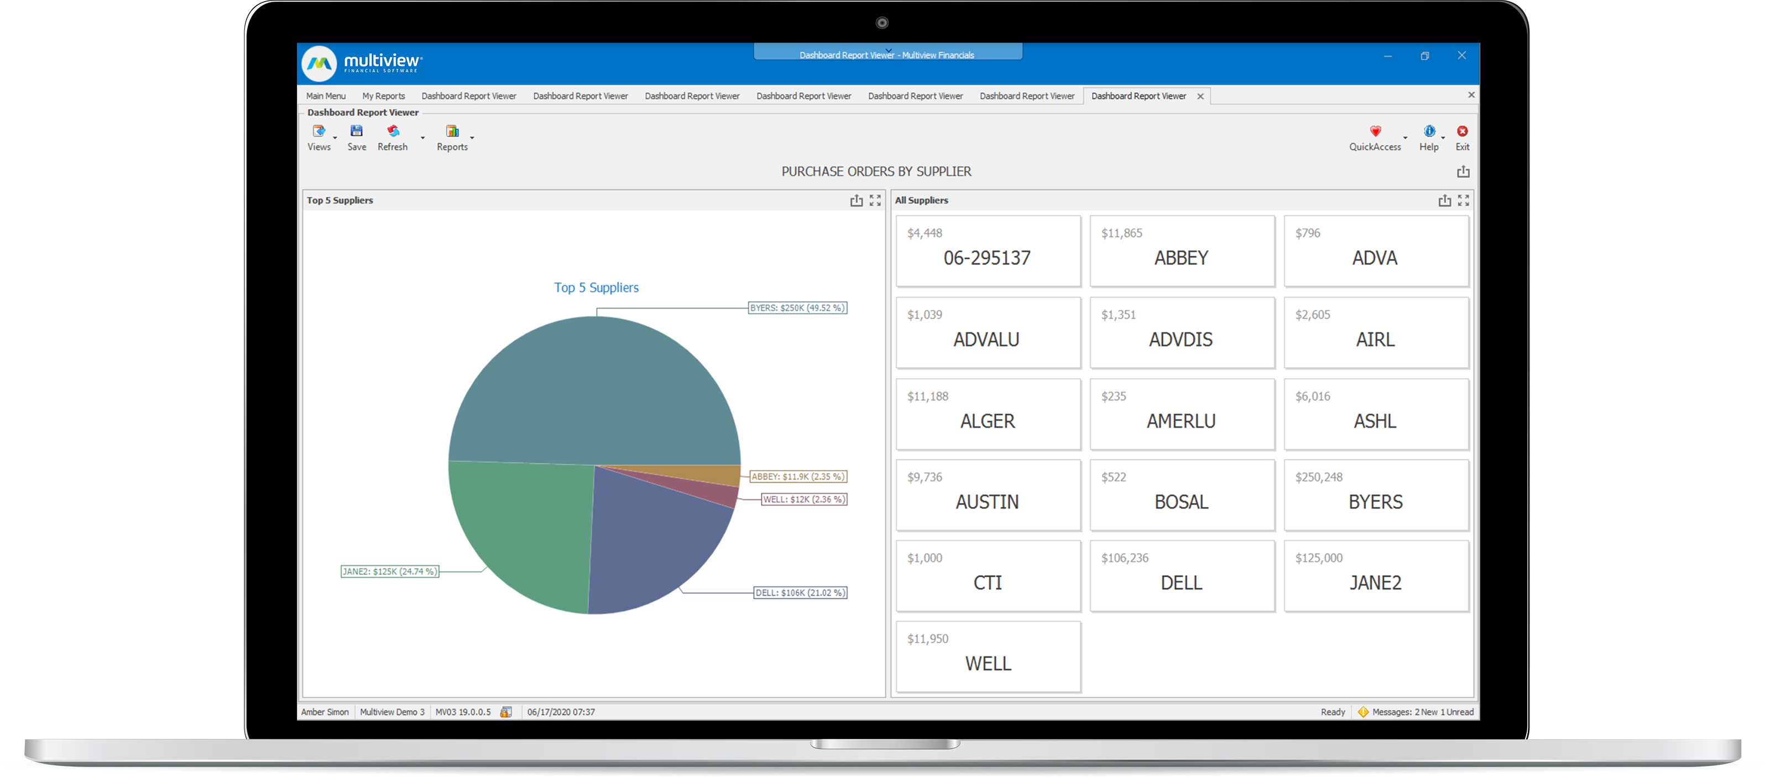Maximize the All Suppliers panel
Image resolution: width=1765 pixels, height=777 pixels.
(1464, 200)
